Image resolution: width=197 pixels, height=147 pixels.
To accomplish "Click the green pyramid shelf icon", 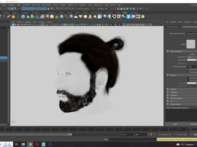I will (x=32, y=17).
